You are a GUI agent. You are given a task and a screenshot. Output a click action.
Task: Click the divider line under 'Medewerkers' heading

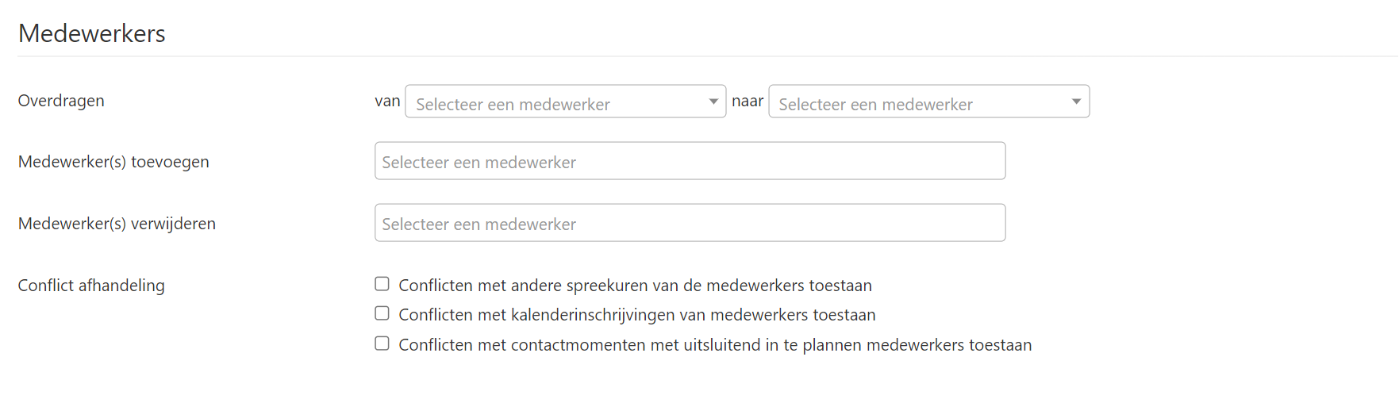click(x=698, y=56)
